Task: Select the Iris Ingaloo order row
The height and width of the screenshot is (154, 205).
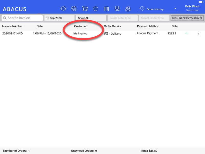Action: [80, 33]
